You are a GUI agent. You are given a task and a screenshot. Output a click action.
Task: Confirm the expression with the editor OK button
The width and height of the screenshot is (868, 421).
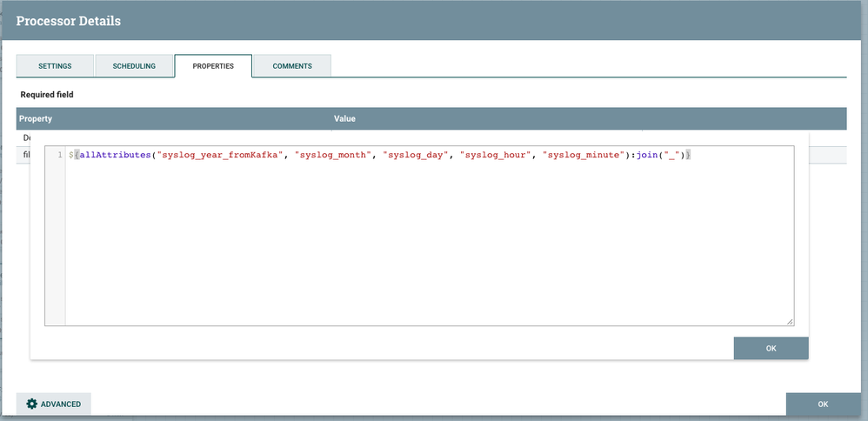[x=771, y=348]
